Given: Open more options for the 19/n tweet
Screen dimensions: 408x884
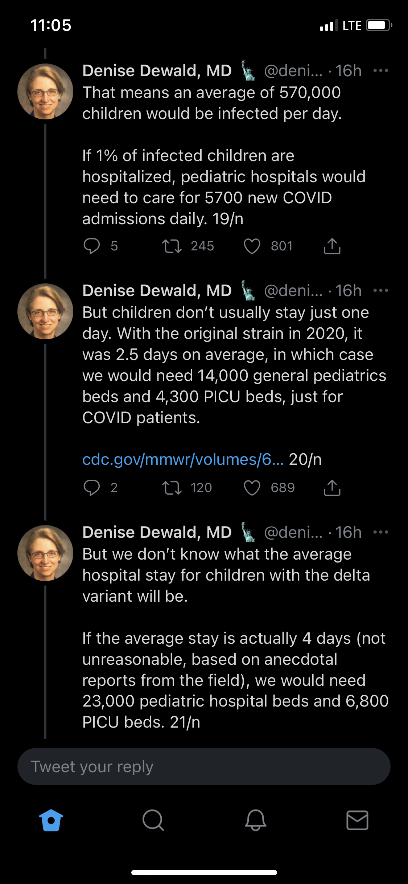Looking at the screenshot, I should point(381,71).
